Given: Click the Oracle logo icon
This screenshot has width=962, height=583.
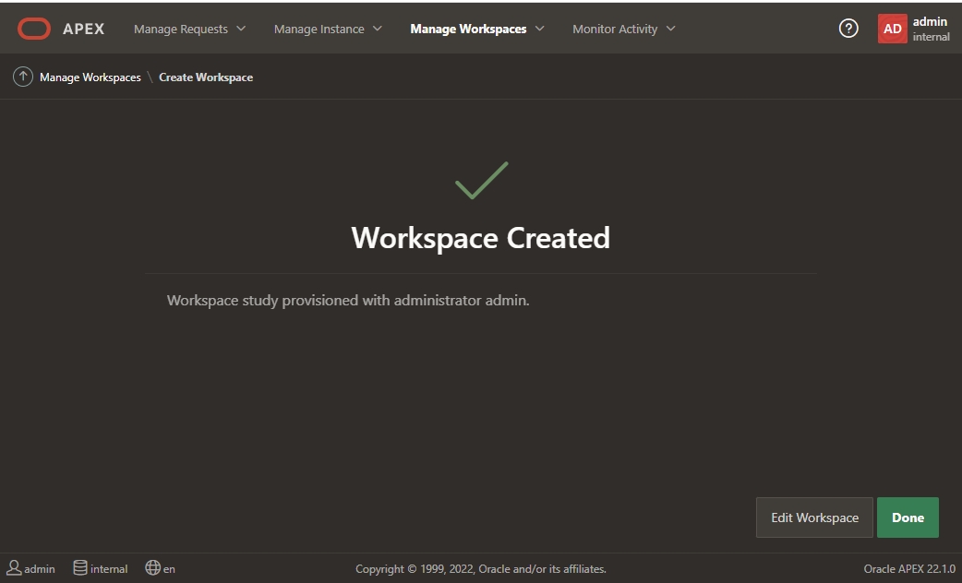Looking at the screenshot, I should (34, 29).
